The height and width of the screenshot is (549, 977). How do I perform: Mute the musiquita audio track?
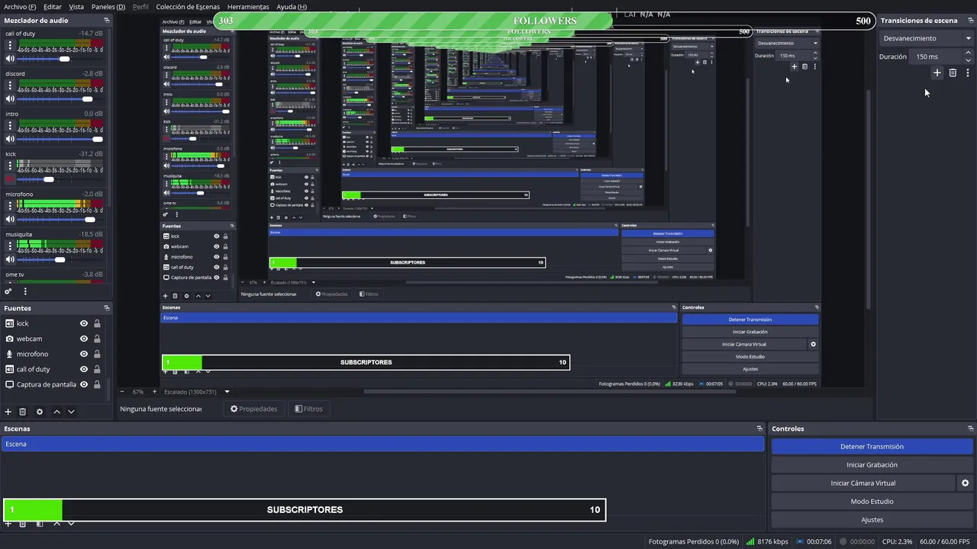(10, 259)
